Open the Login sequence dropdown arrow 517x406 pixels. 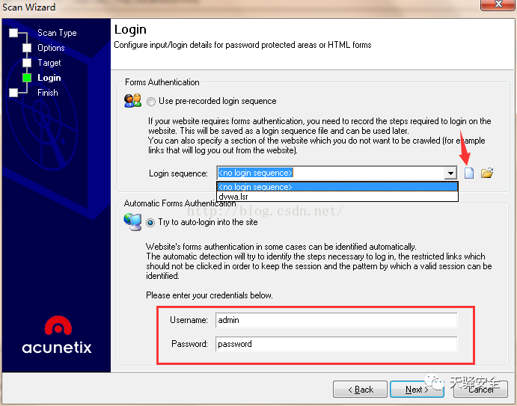[x=450, y=173]
